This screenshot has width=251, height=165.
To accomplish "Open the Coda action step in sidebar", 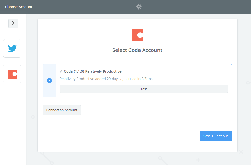I will pos(12,74).
